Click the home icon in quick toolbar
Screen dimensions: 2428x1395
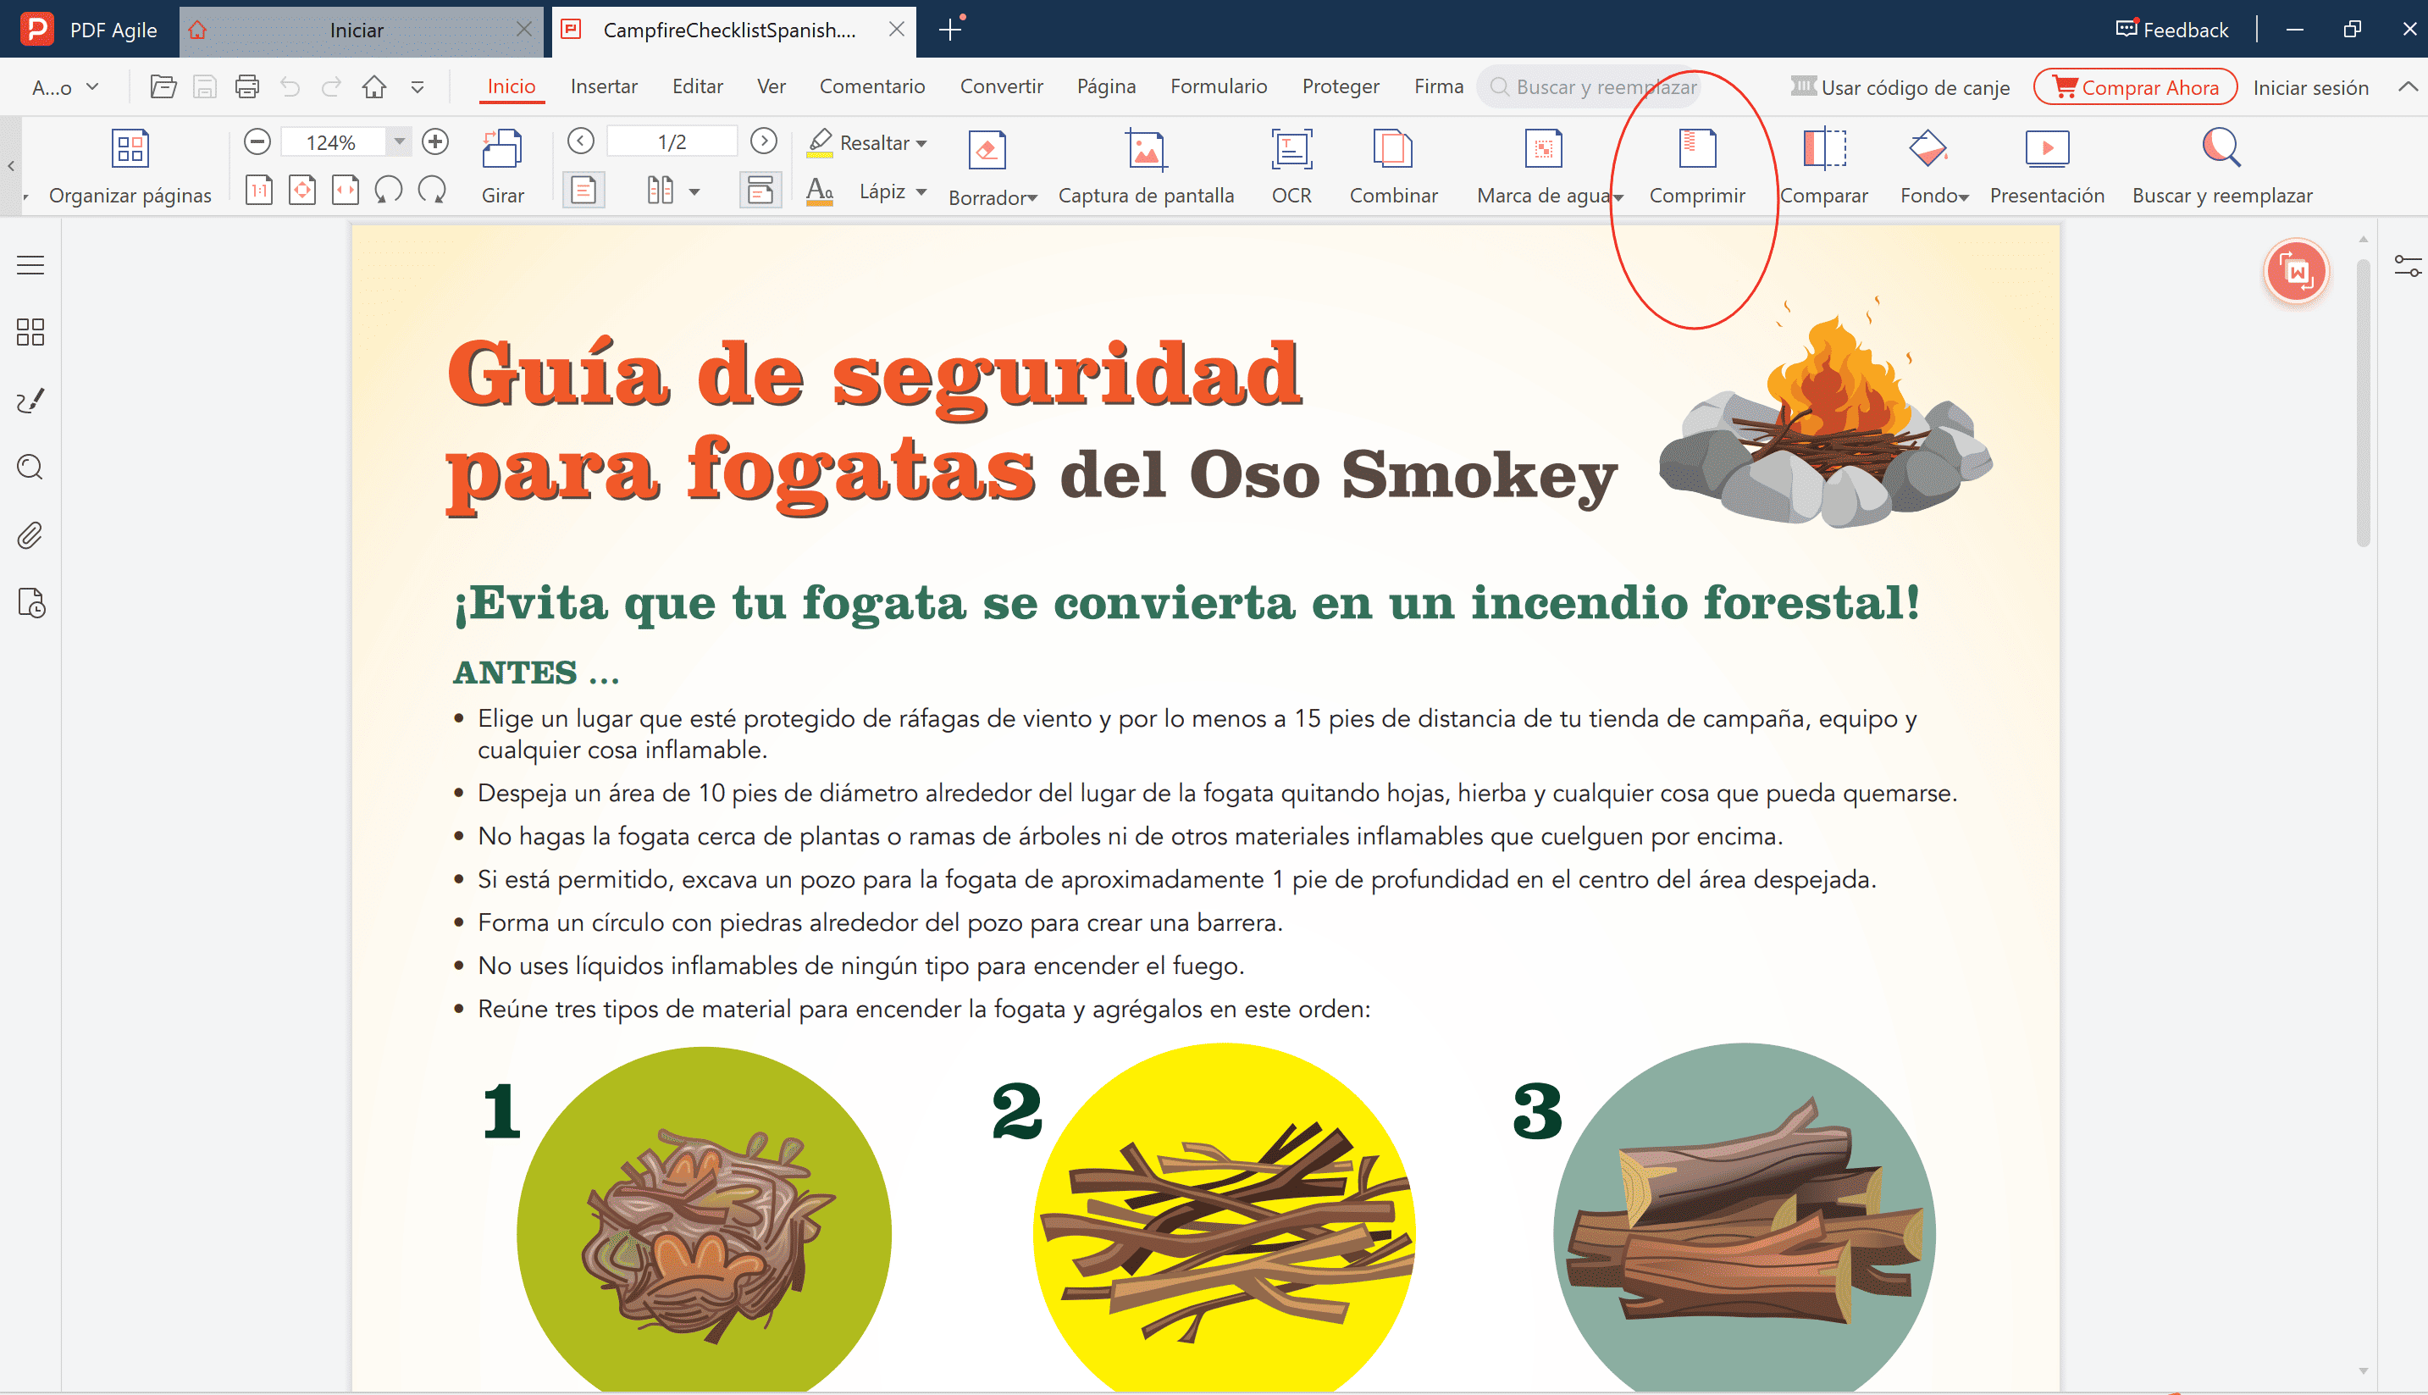point(373,87)
